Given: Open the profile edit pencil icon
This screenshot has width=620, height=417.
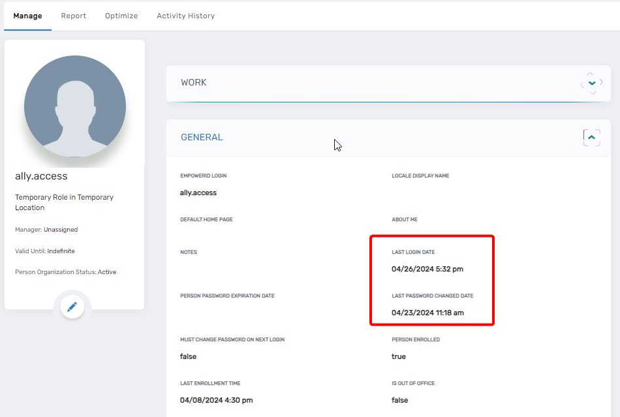Looking at the screenshot, I should (72, 306).
